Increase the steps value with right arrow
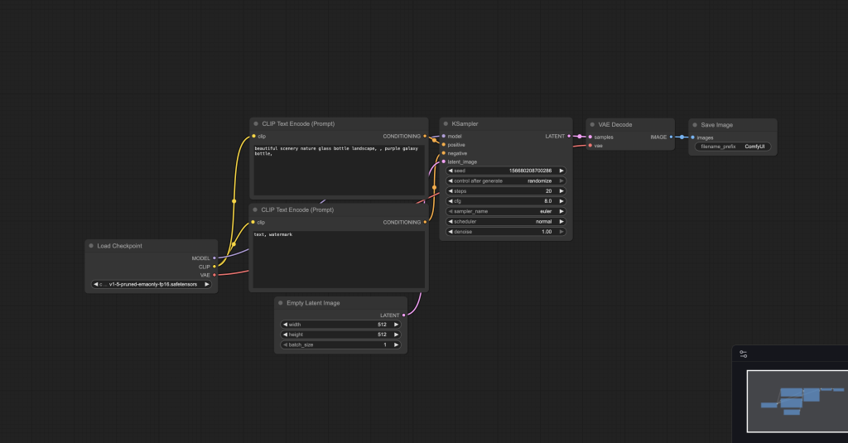Screen dimensions: 848x443 [561, 190]
